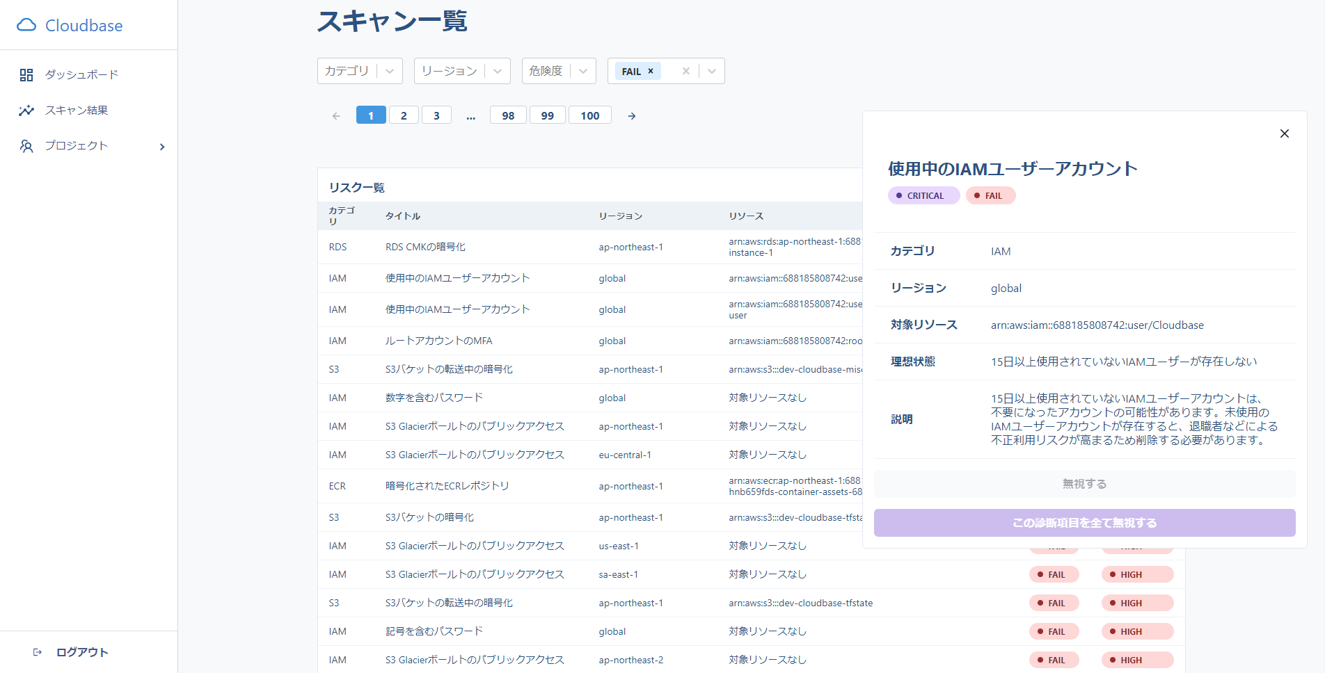This screenshot has height=673, width=1325.
Task: Select the 暗号化されたECRレポジトリ row title
Action: [x=447, y=486]
